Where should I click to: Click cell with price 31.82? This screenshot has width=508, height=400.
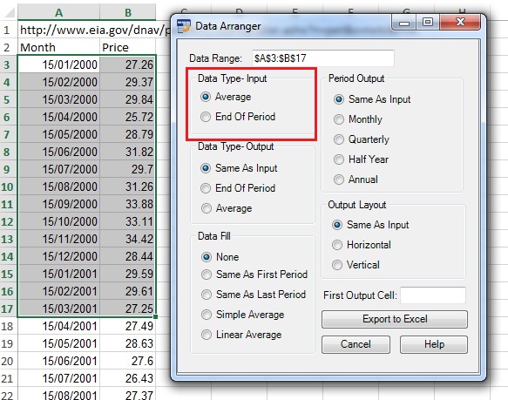128,152
